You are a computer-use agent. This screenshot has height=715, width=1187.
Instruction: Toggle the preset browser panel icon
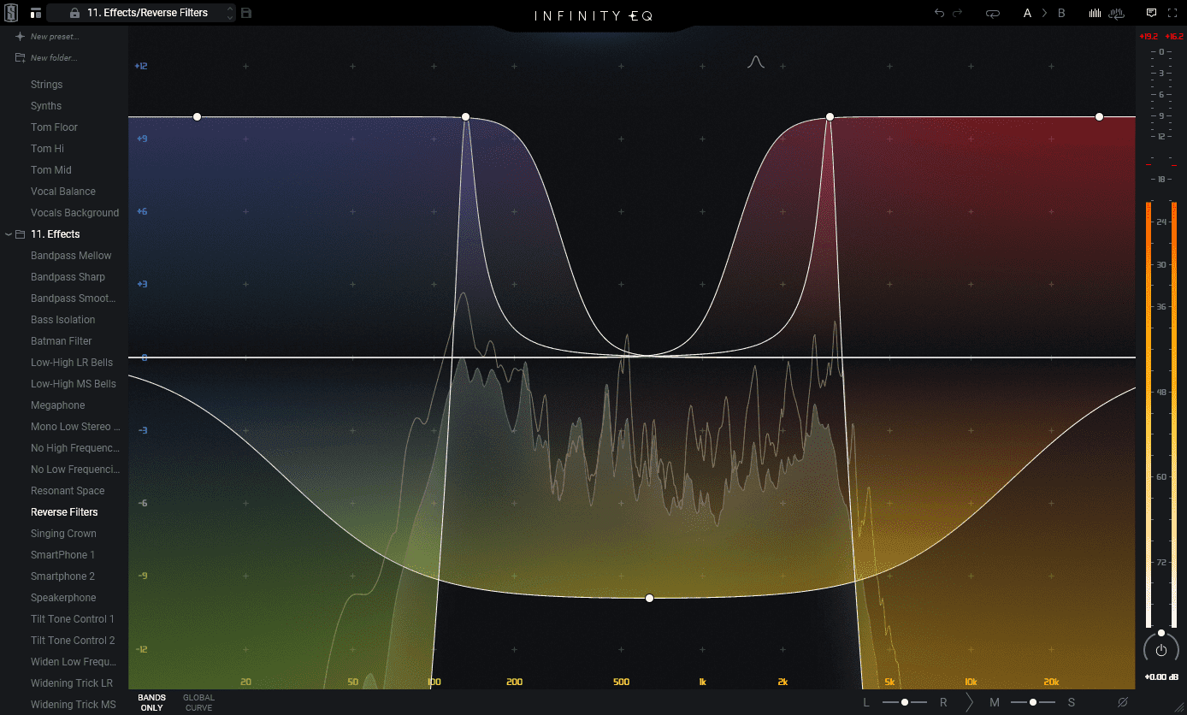point(35,13)
